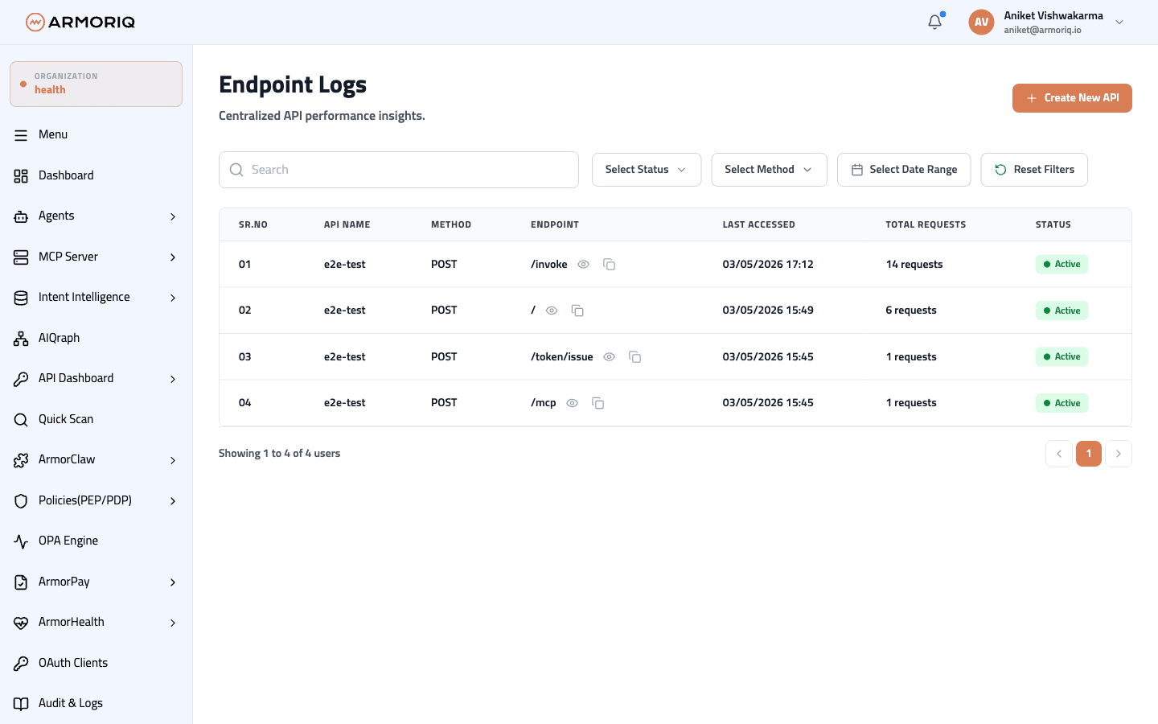This screenshot has height=724, width=1158.
Task: Select page 1 in pagination
Action: (x=1089, y=454)
